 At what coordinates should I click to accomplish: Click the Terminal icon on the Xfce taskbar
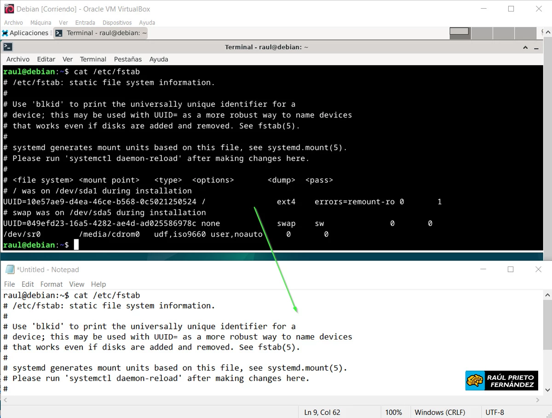[x=58, y=33]
